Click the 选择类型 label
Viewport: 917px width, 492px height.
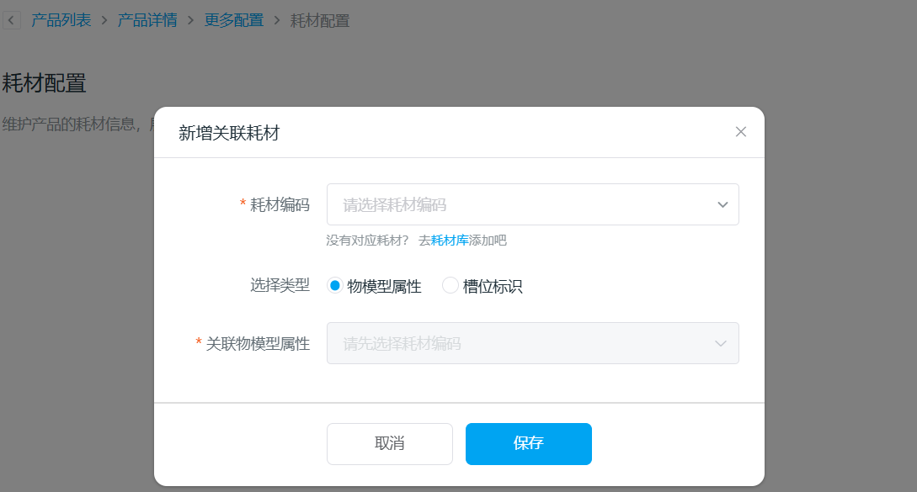pos(280,286)
